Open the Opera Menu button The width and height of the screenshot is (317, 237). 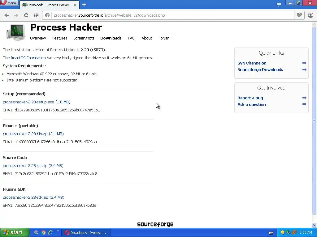point(9,3)
